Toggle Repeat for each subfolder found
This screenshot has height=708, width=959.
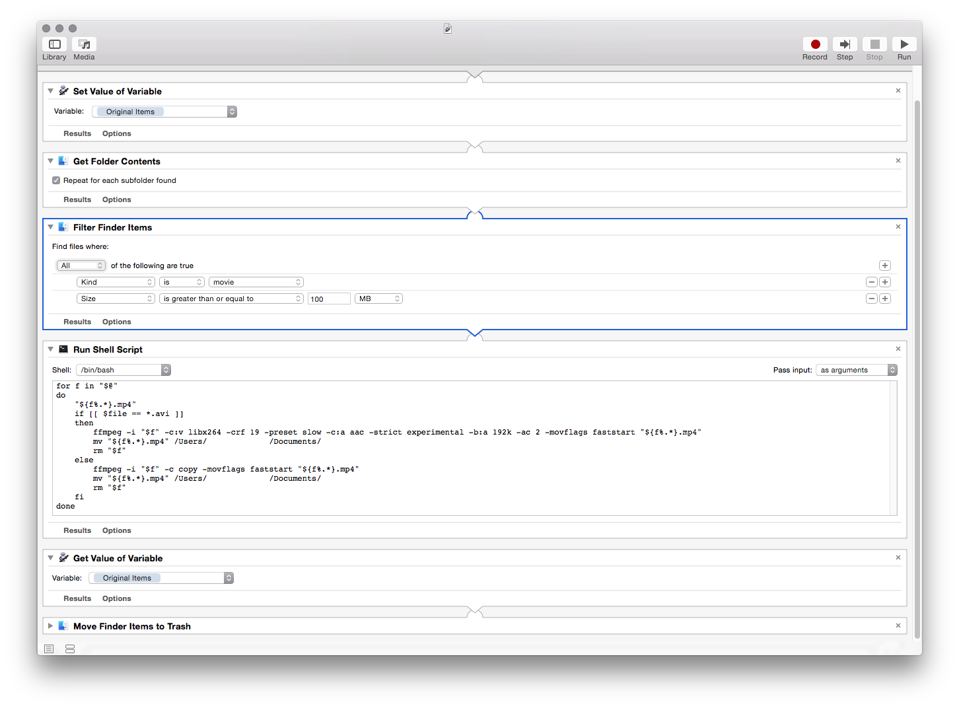[56, 180]
